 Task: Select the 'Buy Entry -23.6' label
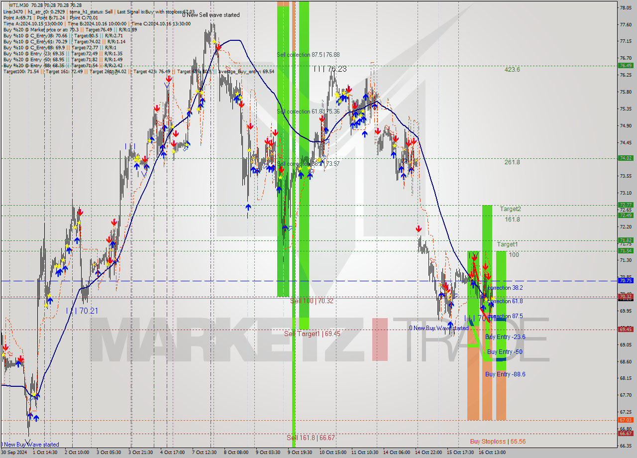[x=505, y=337]
